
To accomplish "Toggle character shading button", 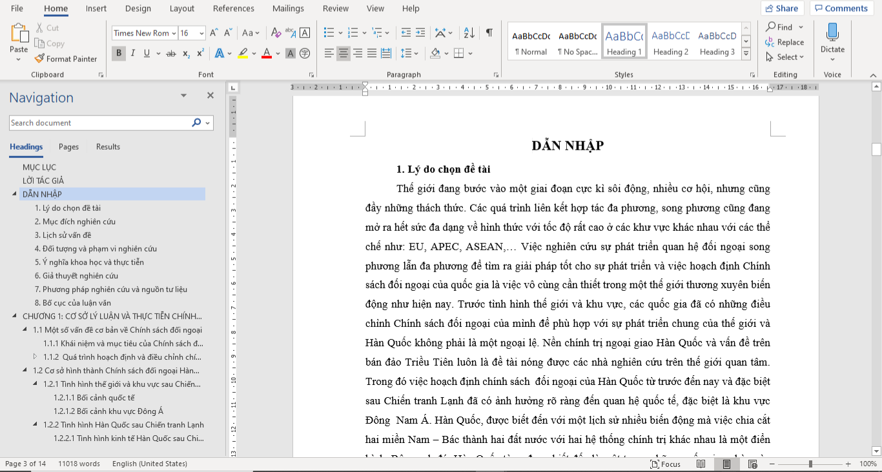I will pos(291,54).
